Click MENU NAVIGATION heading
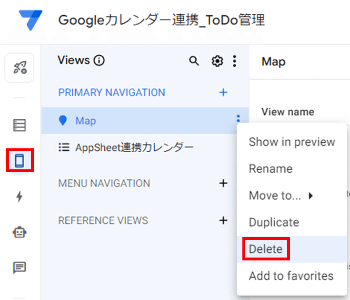The width and height of the screenshot is (350, 300). 104,183
